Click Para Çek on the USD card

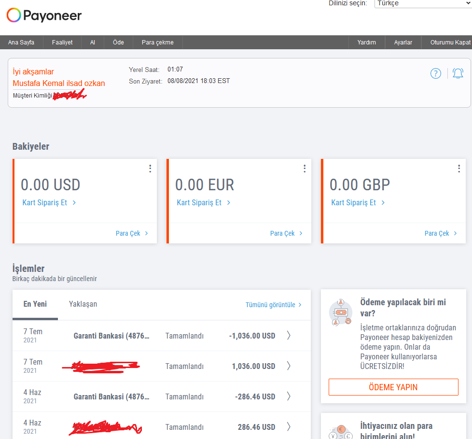[x=132, y=233]
